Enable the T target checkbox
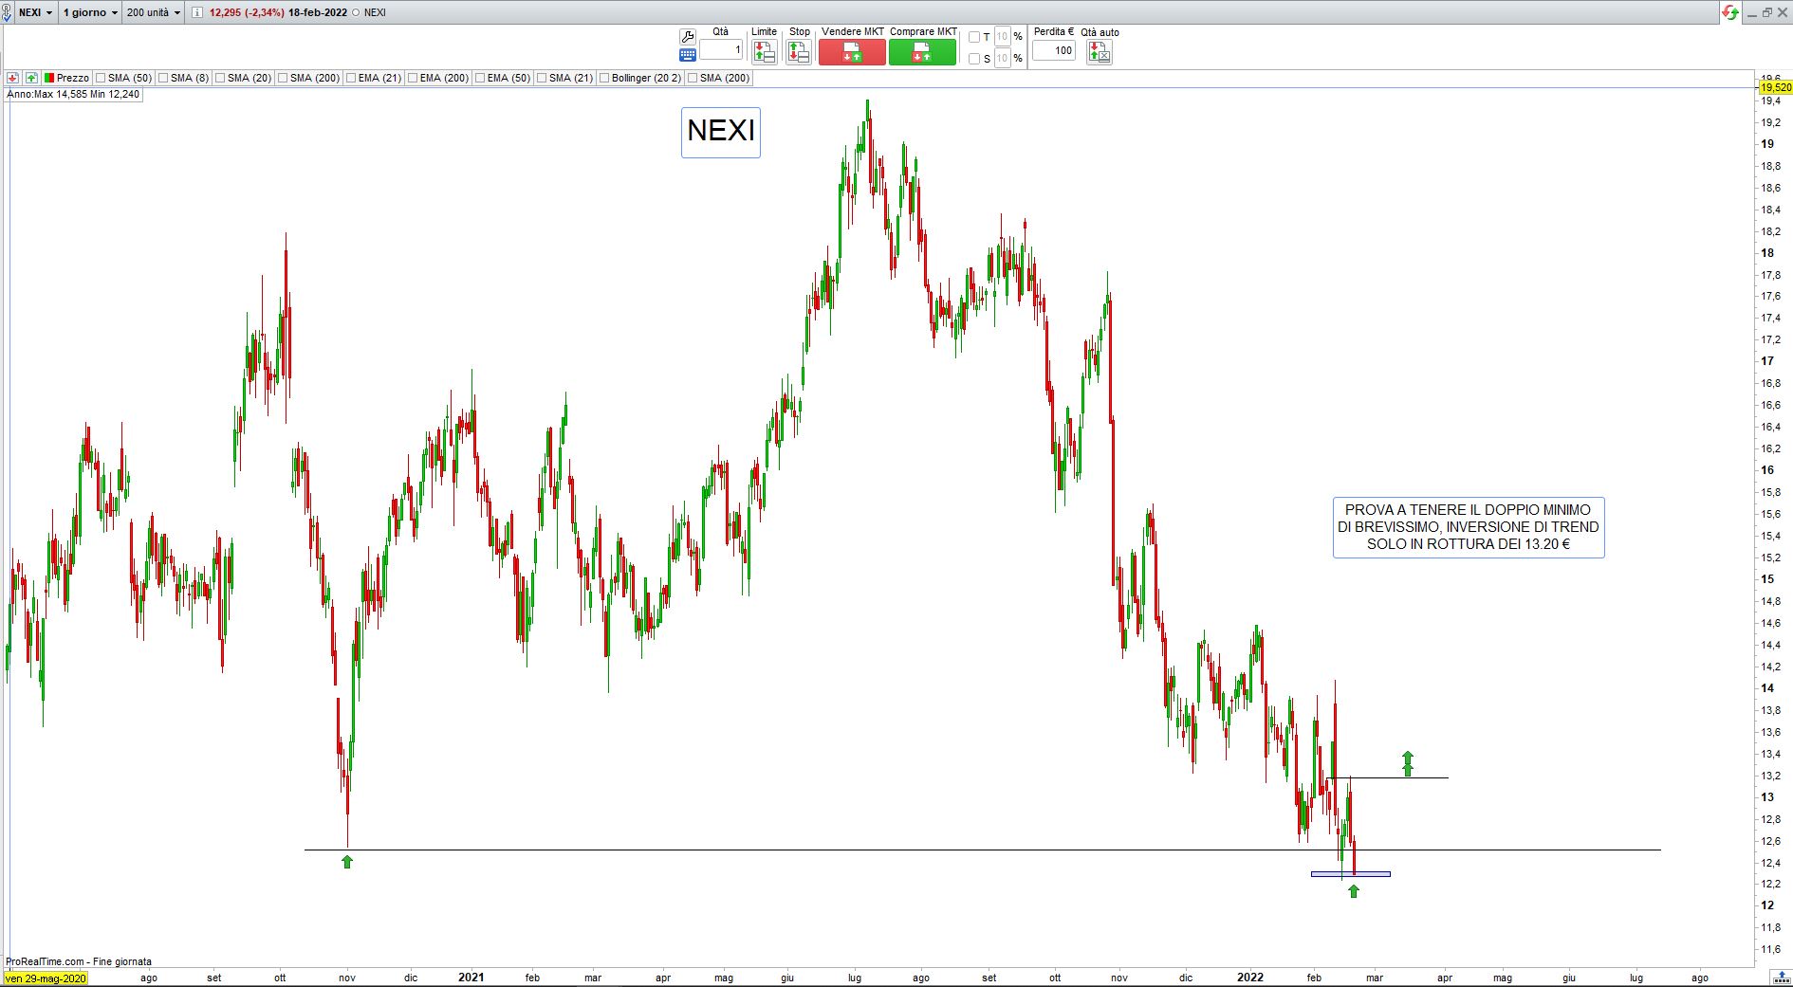 [x=974, y=37]
